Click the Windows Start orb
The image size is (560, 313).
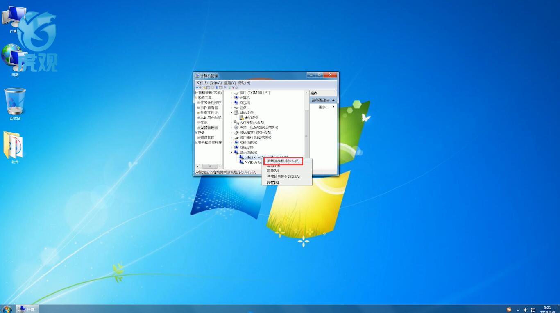pos(7,309)
